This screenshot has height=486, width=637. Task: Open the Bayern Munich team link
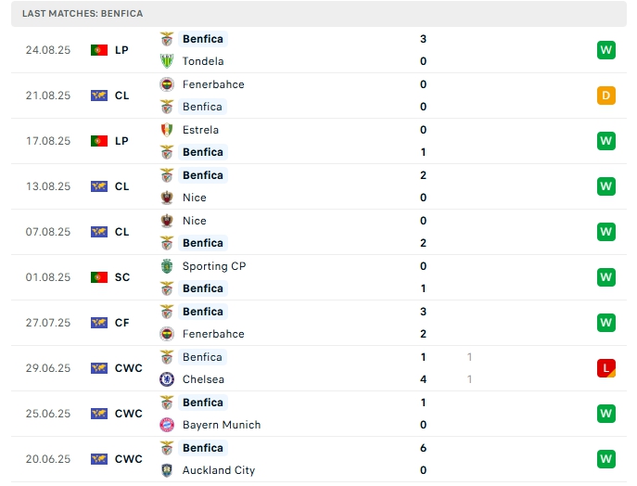(x=222, y=425)
